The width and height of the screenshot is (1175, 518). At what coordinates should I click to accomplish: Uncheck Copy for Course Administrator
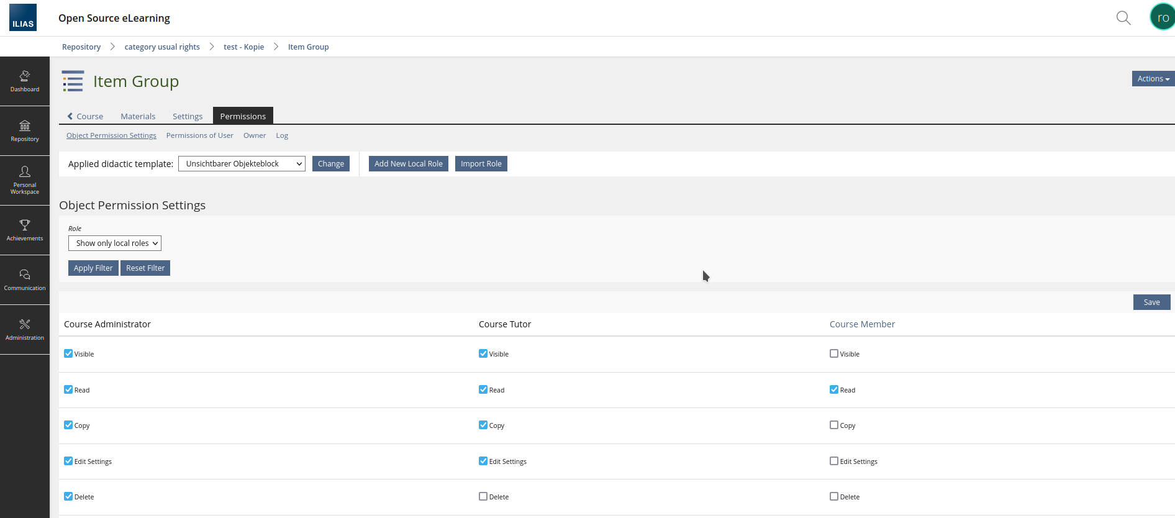click(68, 425)
